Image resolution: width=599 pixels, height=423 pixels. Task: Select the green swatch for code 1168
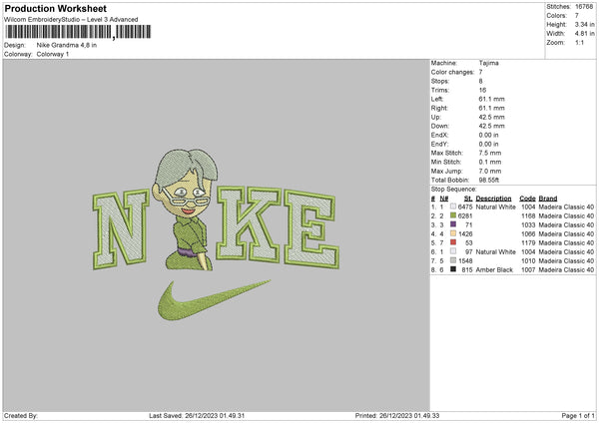point(453,215)
